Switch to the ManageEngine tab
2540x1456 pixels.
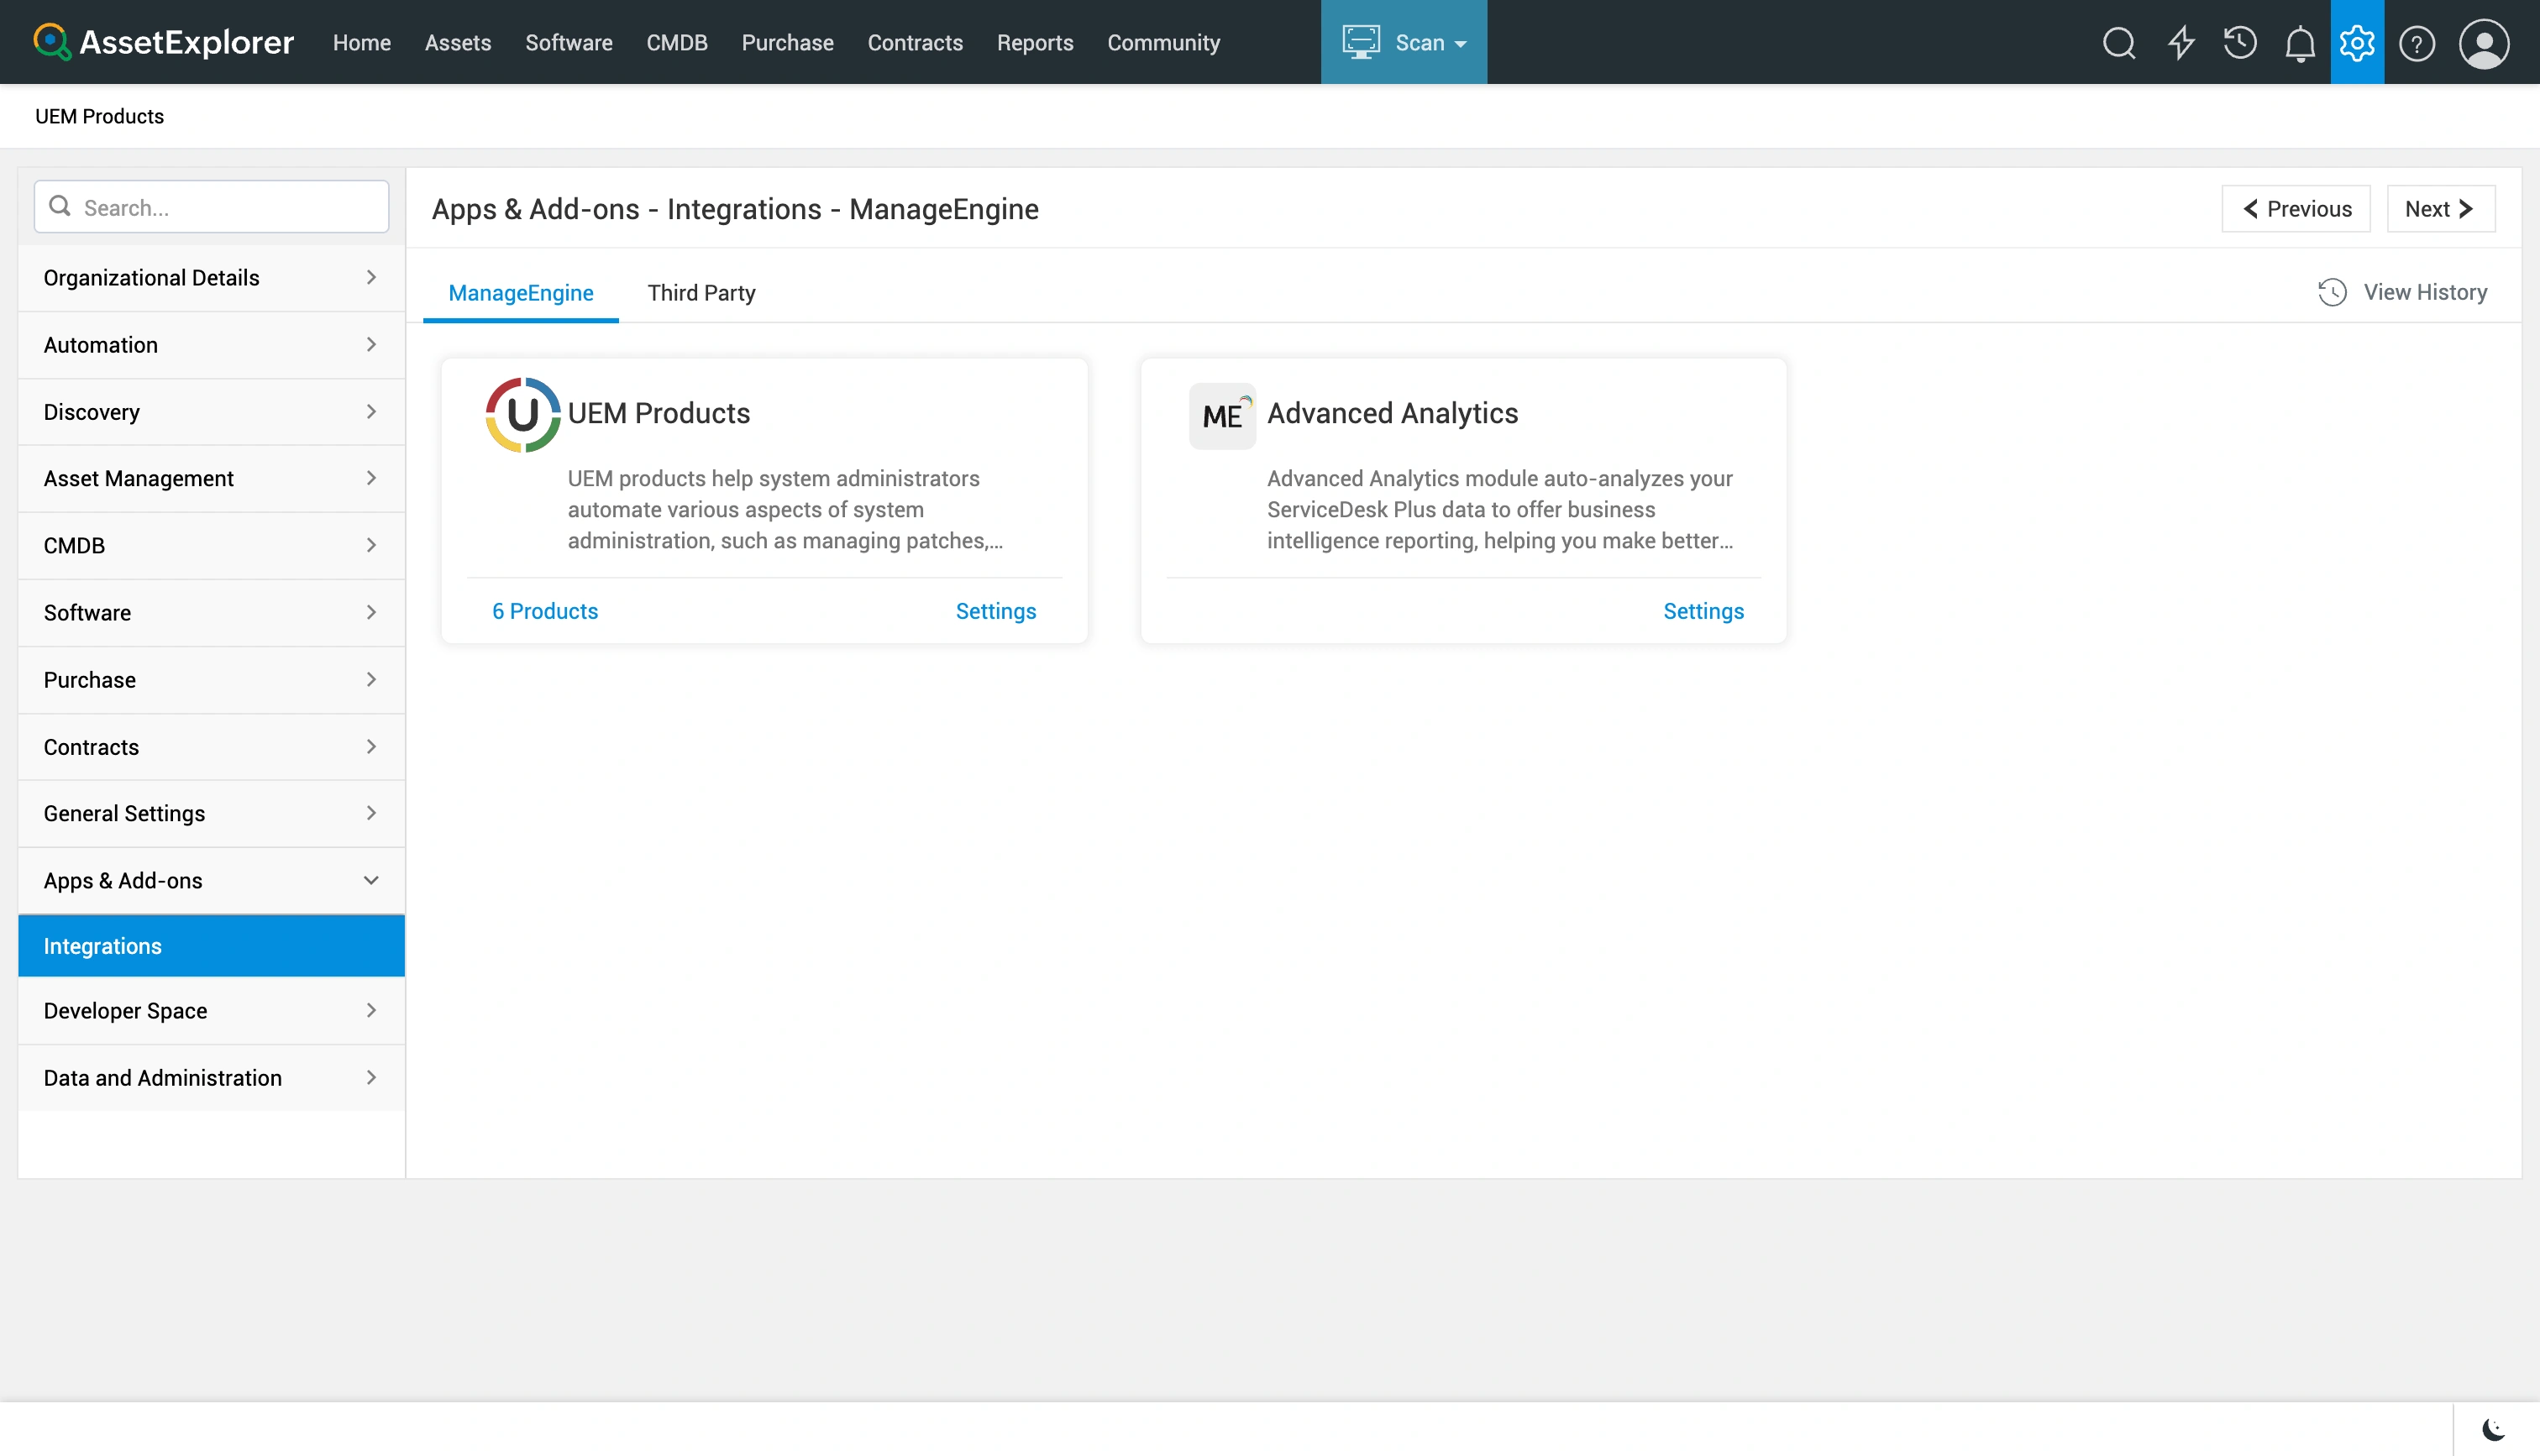pos(520,292)
